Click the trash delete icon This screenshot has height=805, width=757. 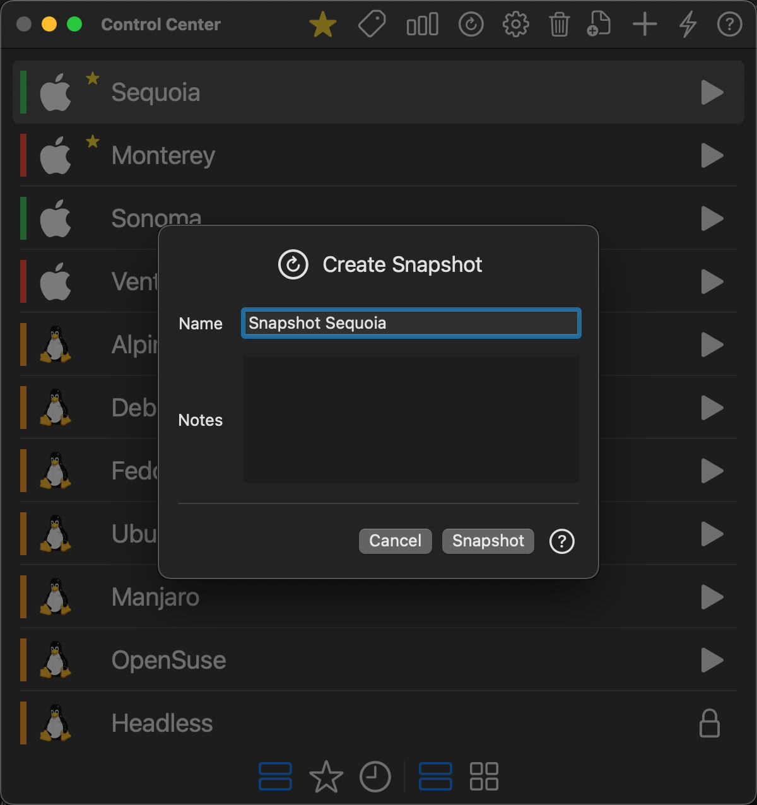click(559, 25)
